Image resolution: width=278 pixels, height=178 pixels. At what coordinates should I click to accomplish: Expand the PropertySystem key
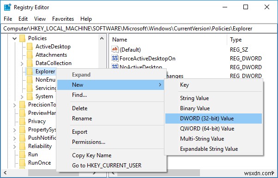click(14, 130)
